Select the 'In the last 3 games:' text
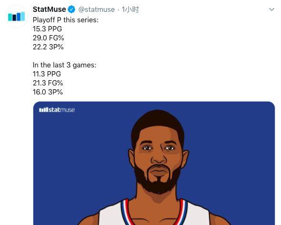The height and width of the screenshot is (225, 281). [x=64, y=65]
